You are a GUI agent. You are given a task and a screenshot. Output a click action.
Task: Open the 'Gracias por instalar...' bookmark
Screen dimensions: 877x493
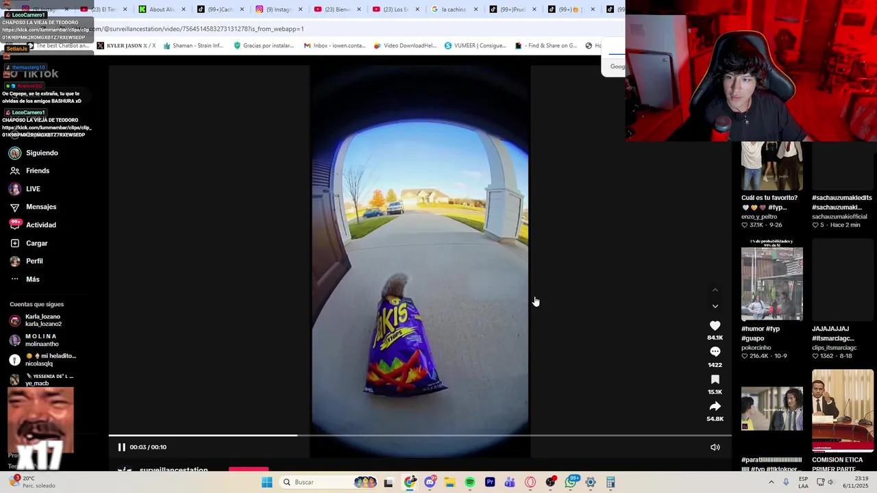point(264,46)
